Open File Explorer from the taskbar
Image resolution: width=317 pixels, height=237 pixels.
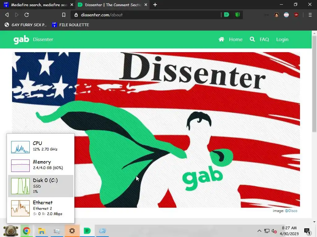[x=42, y=231]
